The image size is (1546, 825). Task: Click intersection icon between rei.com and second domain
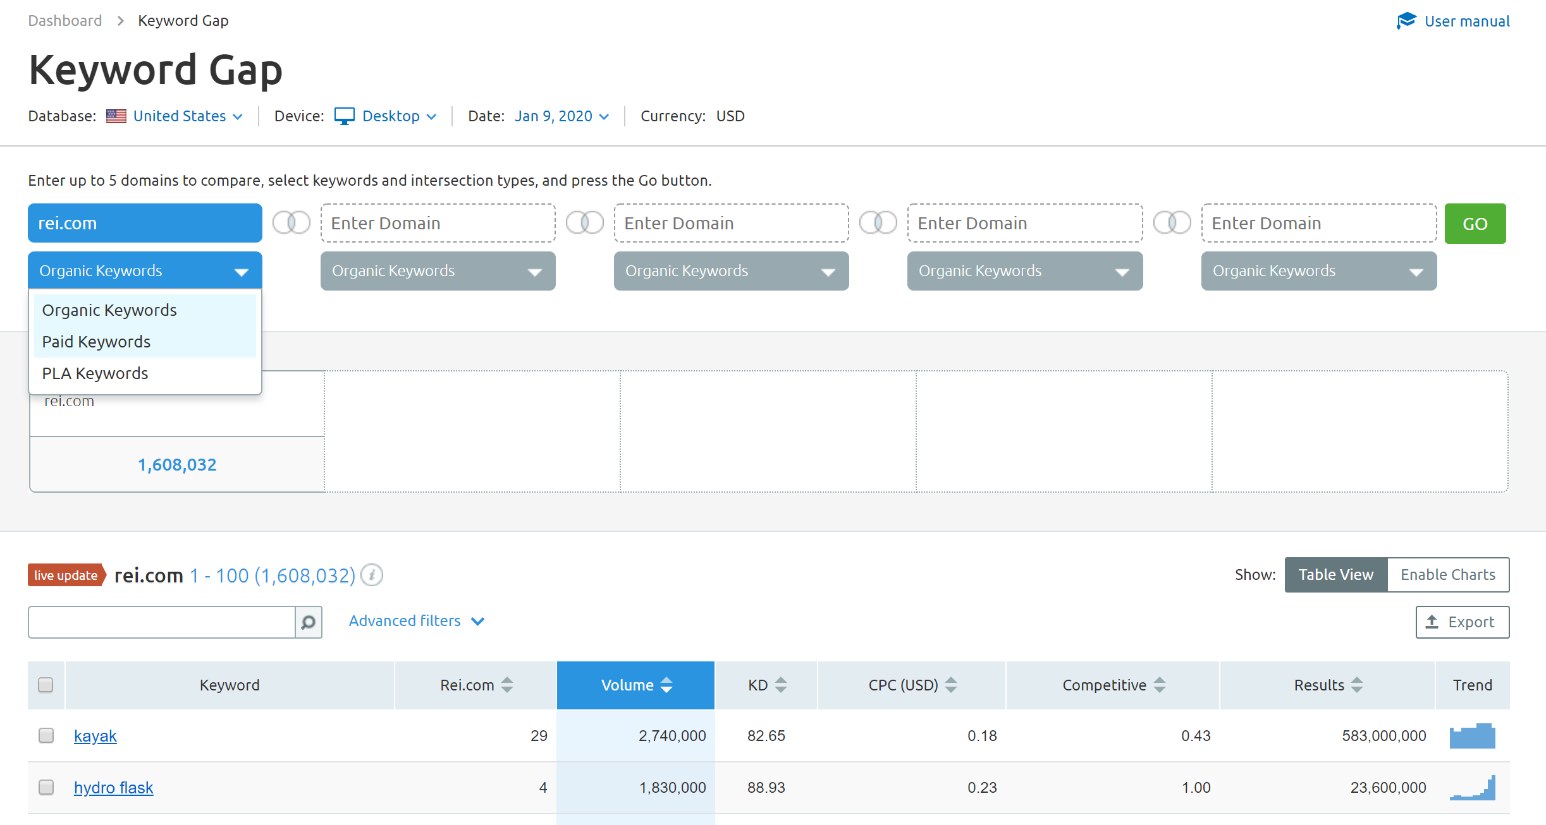[291, 222]
